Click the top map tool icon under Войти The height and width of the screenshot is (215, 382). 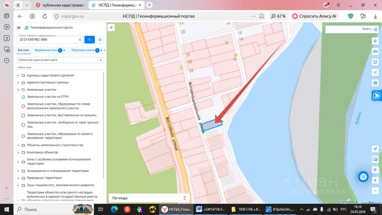[375, 41]
